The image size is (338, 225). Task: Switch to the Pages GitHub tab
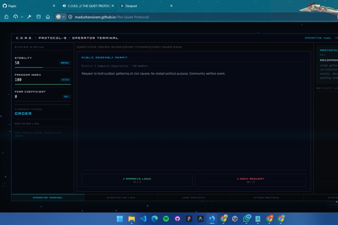click(x=29, y=6)
